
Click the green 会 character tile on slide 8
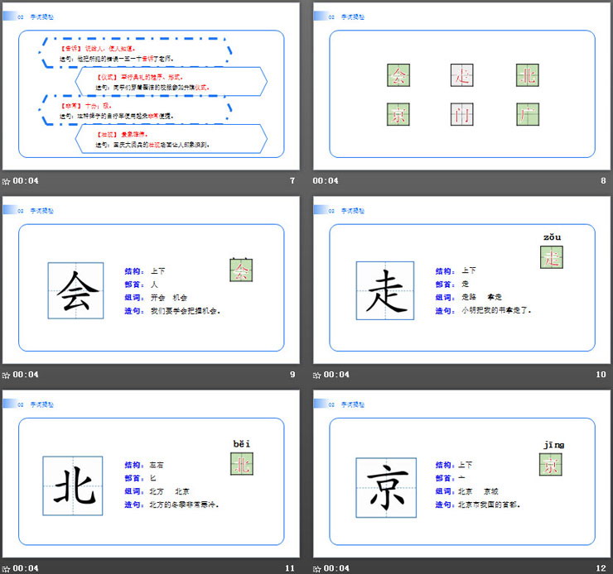point(399,76)
